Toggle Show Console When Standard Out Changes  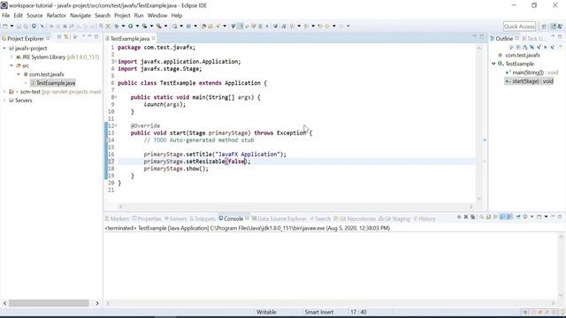(x=503, y=216)
